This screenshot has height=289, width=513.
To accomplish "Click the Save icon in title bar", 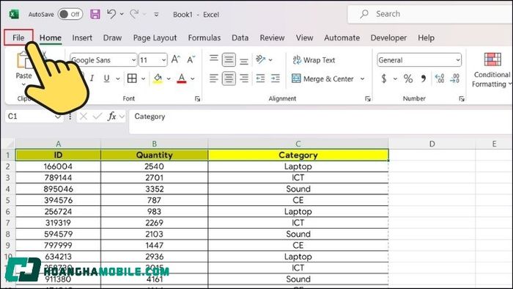I will [x=95, y=14].
